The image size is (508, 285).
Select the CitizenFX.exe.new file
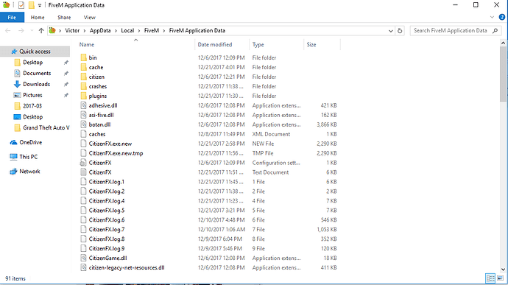point(110,144)
